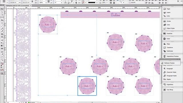Toggle the screen mode button in toolbox

pyautogui.click(x=2, y=74)
